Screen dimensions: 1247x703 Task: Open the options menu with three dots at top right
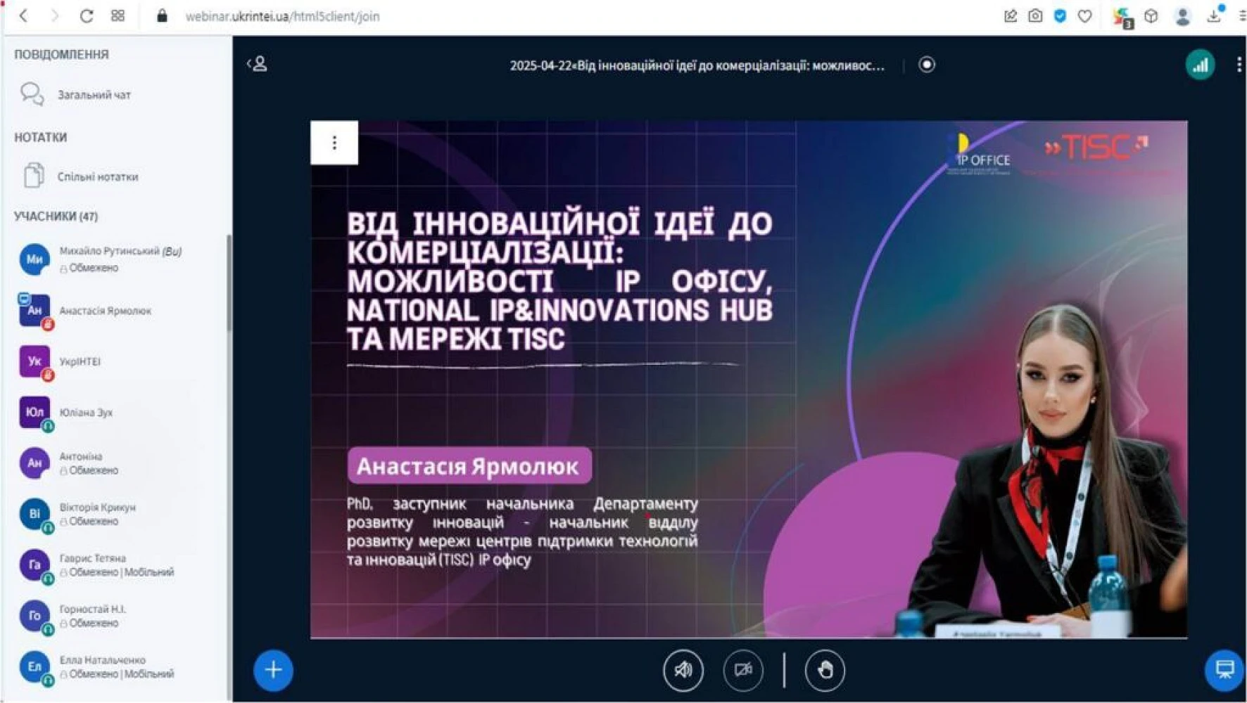1239,65
